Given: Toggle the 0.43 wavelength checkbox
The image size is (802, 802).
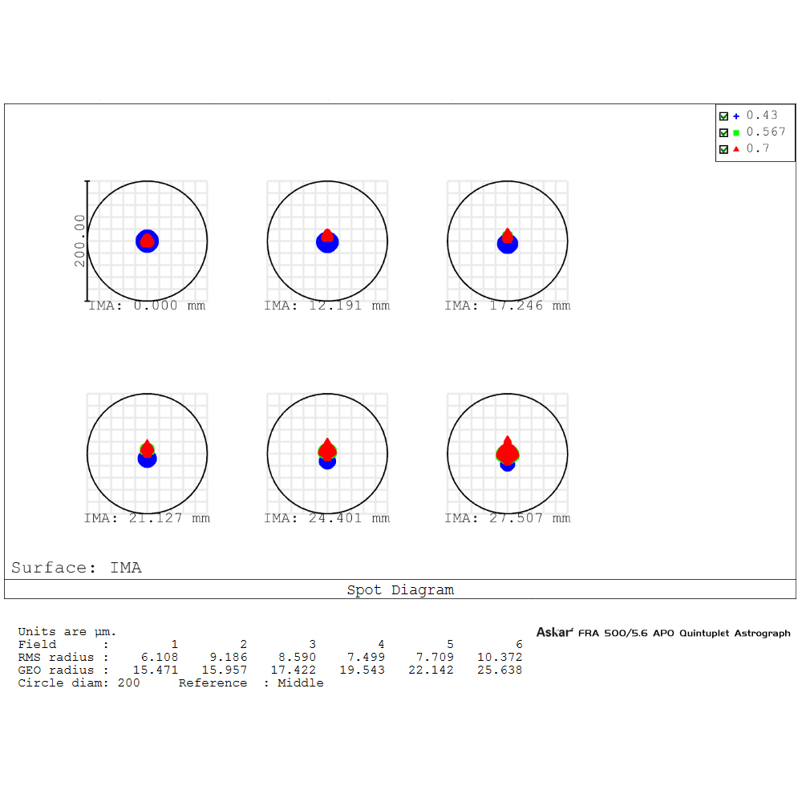Looking at the screenshot, I should coord(723,115).
